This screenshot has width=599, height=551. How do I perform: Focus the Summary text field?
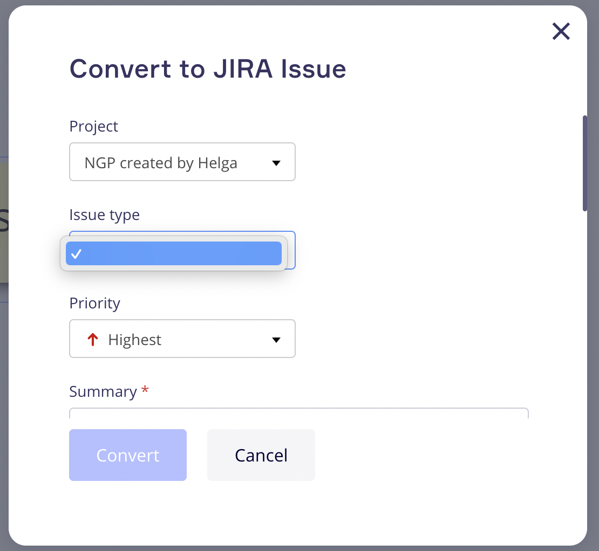coord(298,414)
